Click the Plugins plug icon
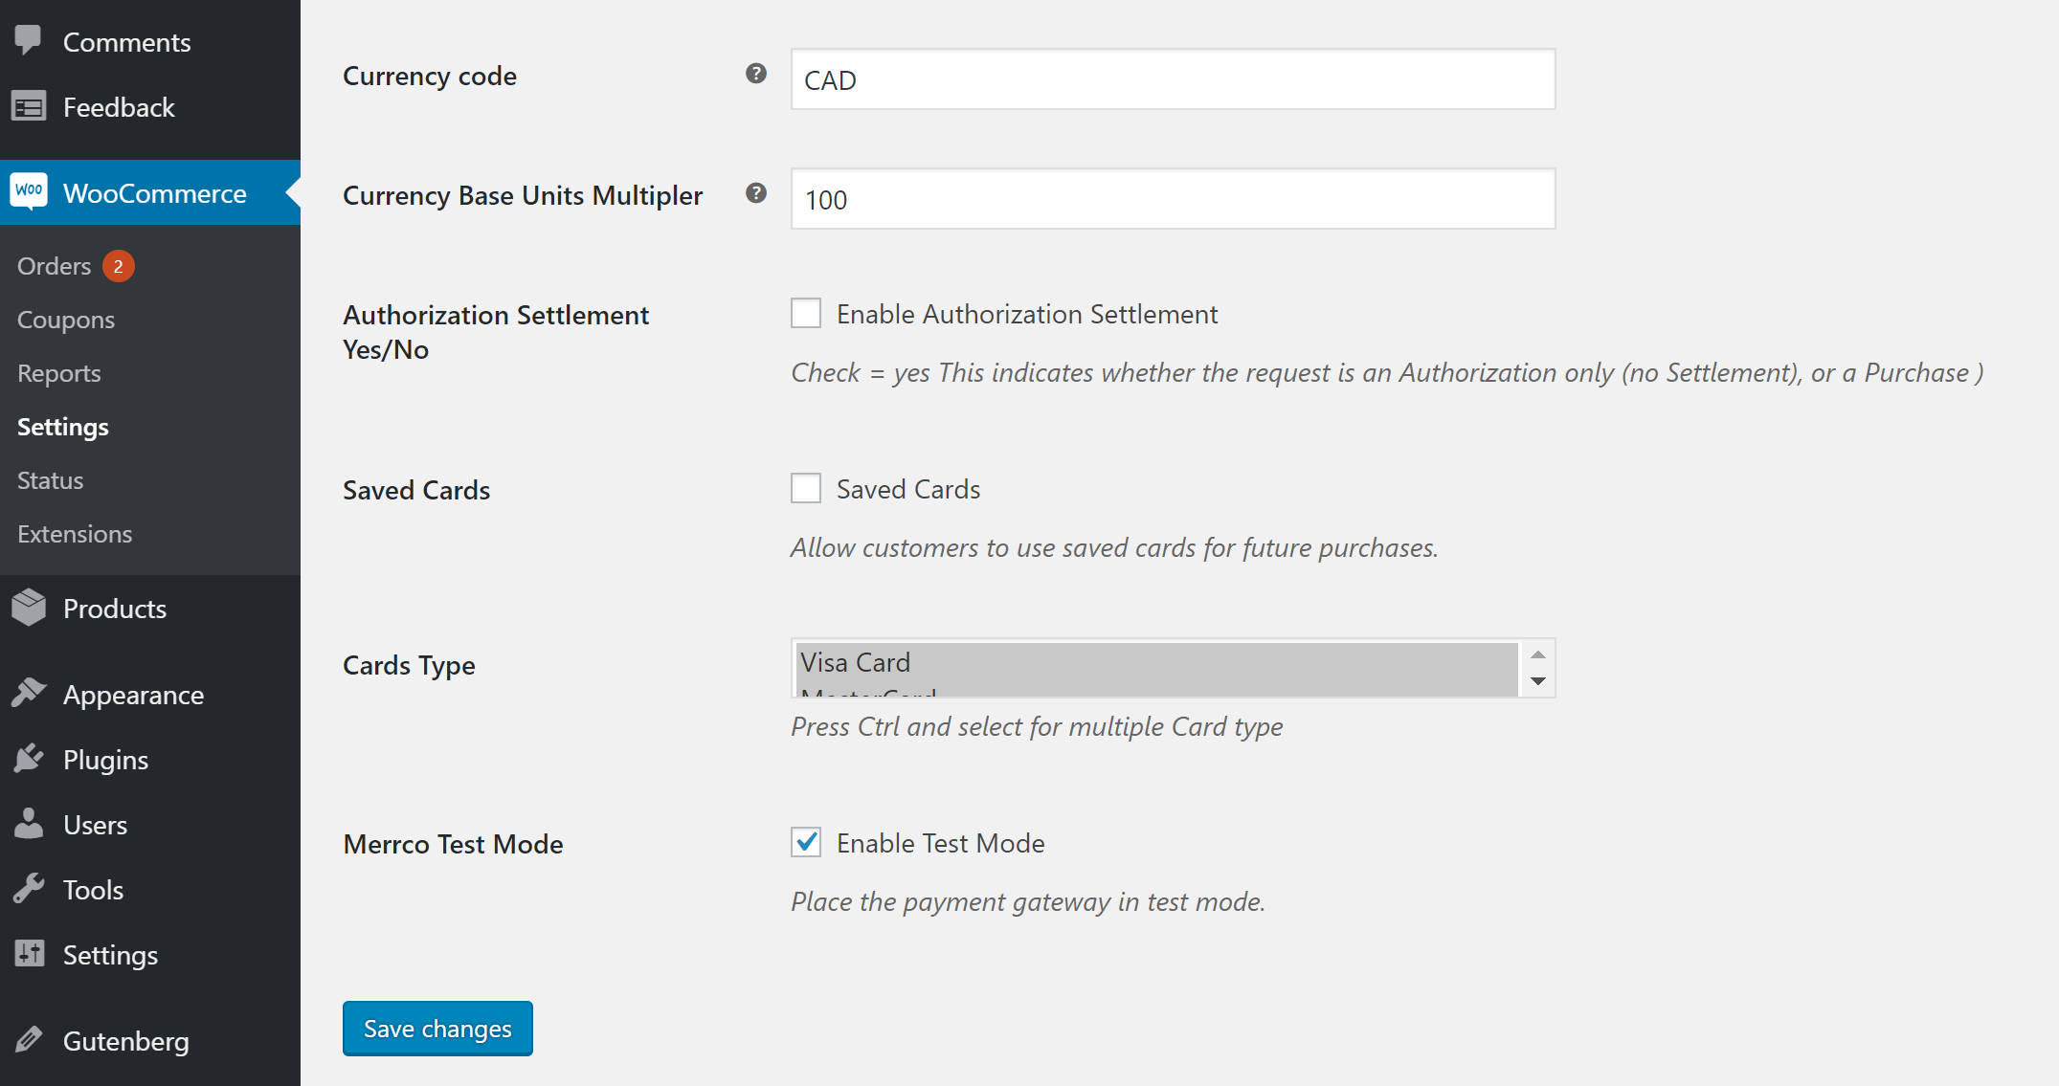The height and width of the screenshot is (1086, 2059). pyautogui.click(x=29, y=759)
